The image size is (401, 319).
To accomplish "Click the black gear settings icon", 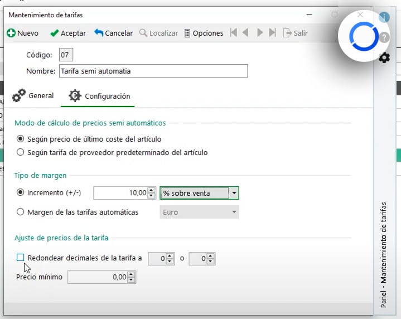I will point(384,58).
